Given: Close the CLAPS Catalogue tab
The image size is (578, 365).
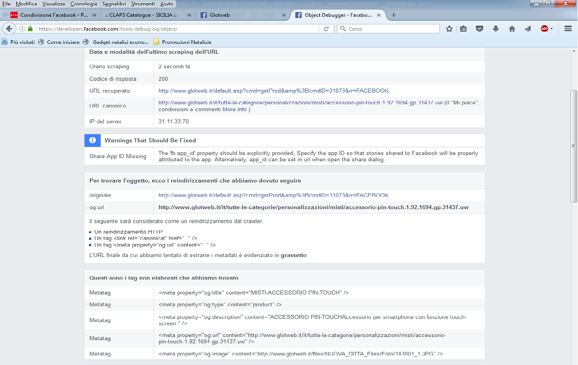Looking at the screenshot, I should coord(189,15).
